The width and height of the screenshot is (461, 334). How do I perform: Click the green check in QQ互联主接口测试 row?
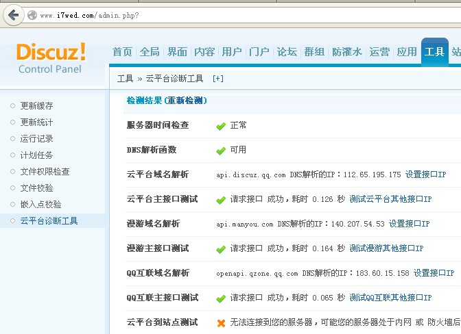click(x=221, y=299)
